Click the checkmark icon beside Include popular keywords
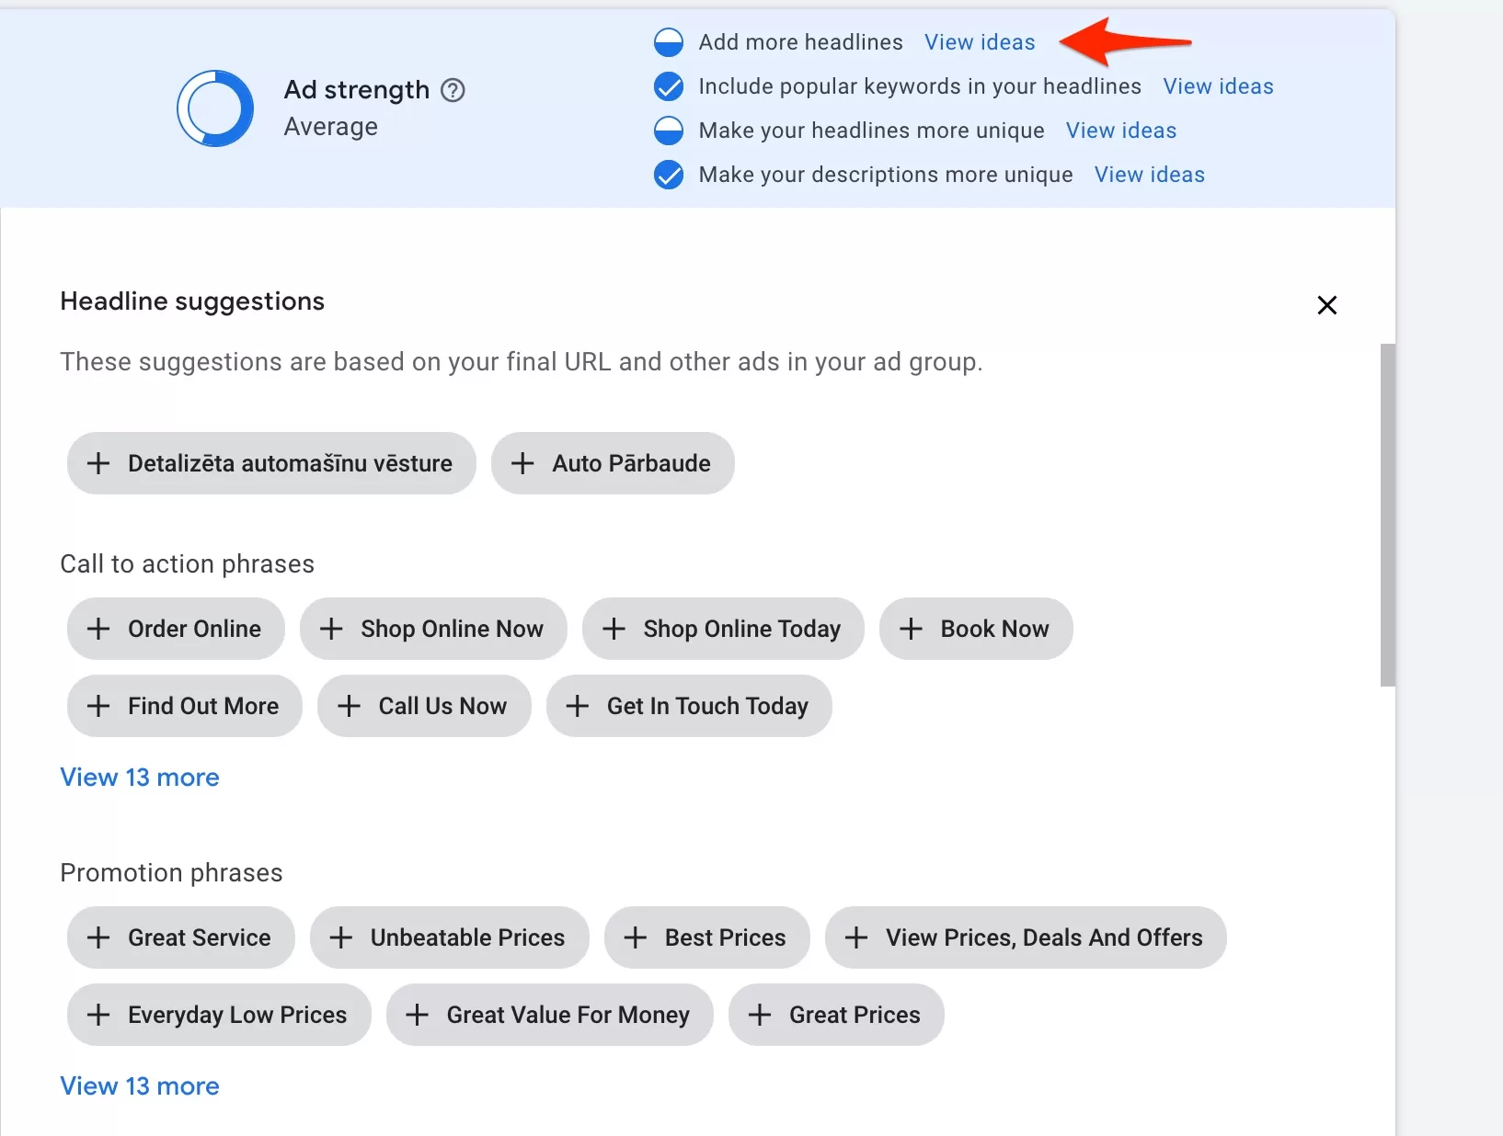 pos(669,86)
